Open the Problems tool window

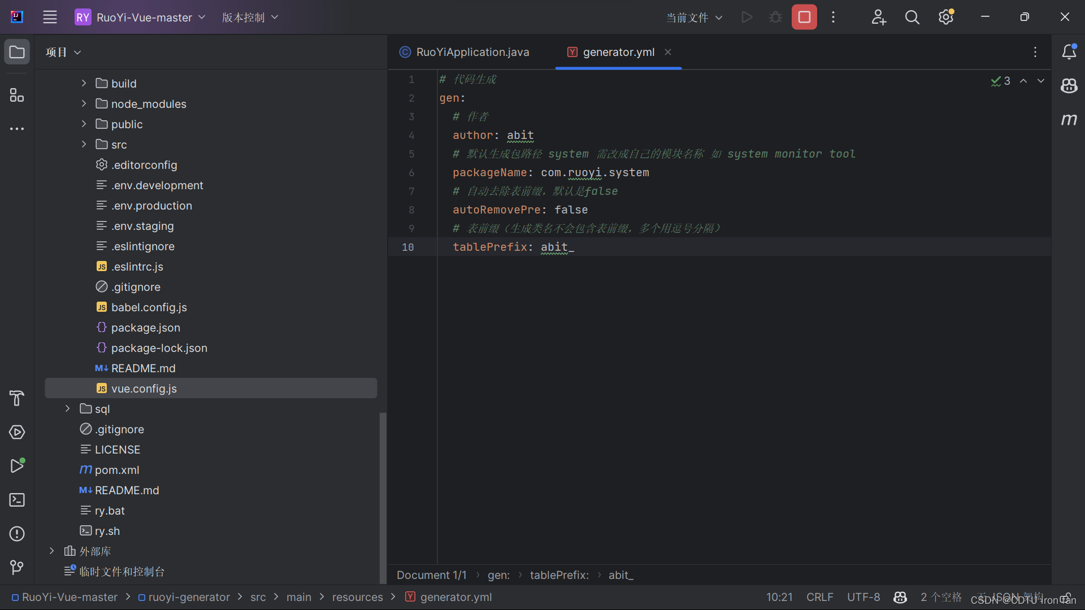(x=17, y=534)
